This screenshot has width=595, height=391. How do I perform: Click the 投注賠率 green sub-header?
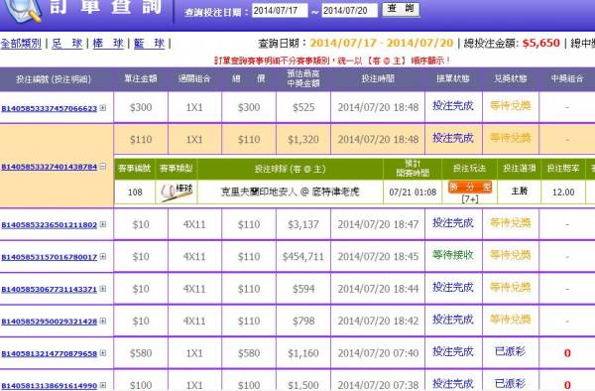[563, 168]
